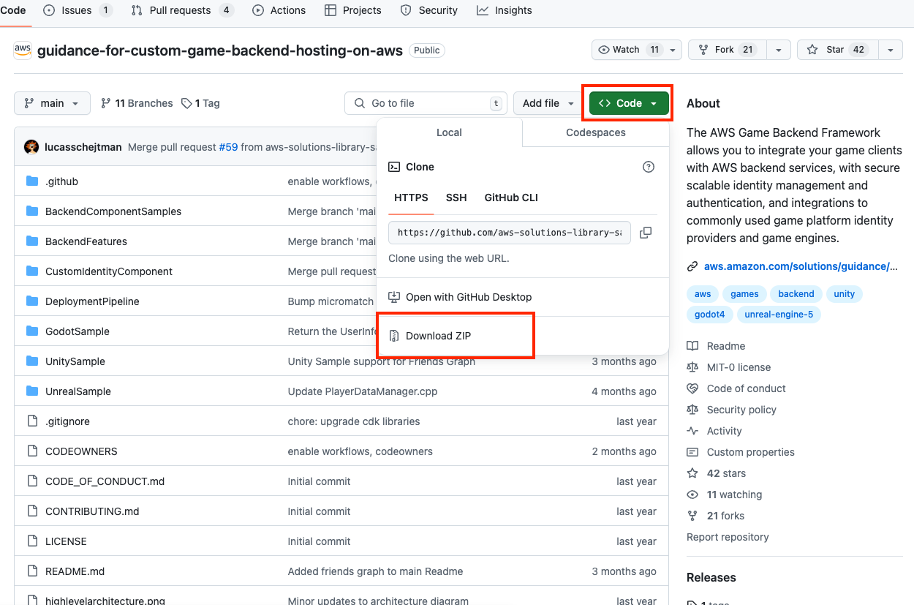The height and width of the screenshot is (605, 914).
Task: Open the Fork options dropdown arrow
Action: coord(778,50)
